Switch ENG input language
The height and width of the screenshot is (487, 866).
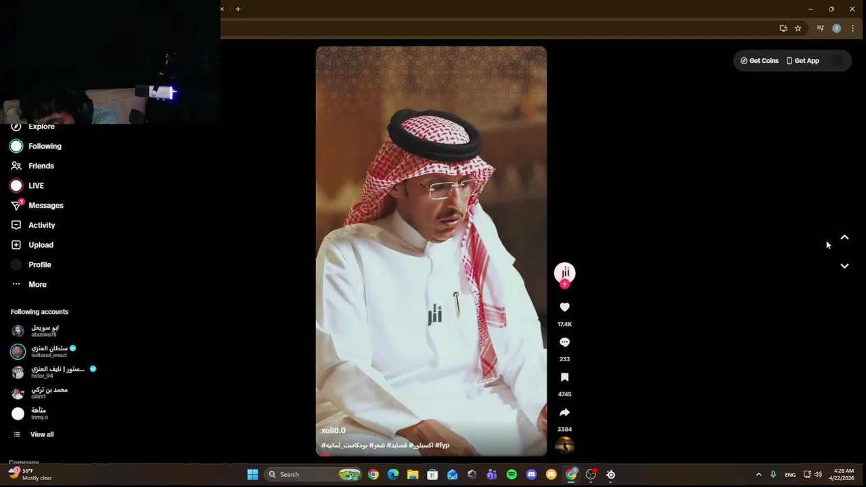(x=790, y=475)
